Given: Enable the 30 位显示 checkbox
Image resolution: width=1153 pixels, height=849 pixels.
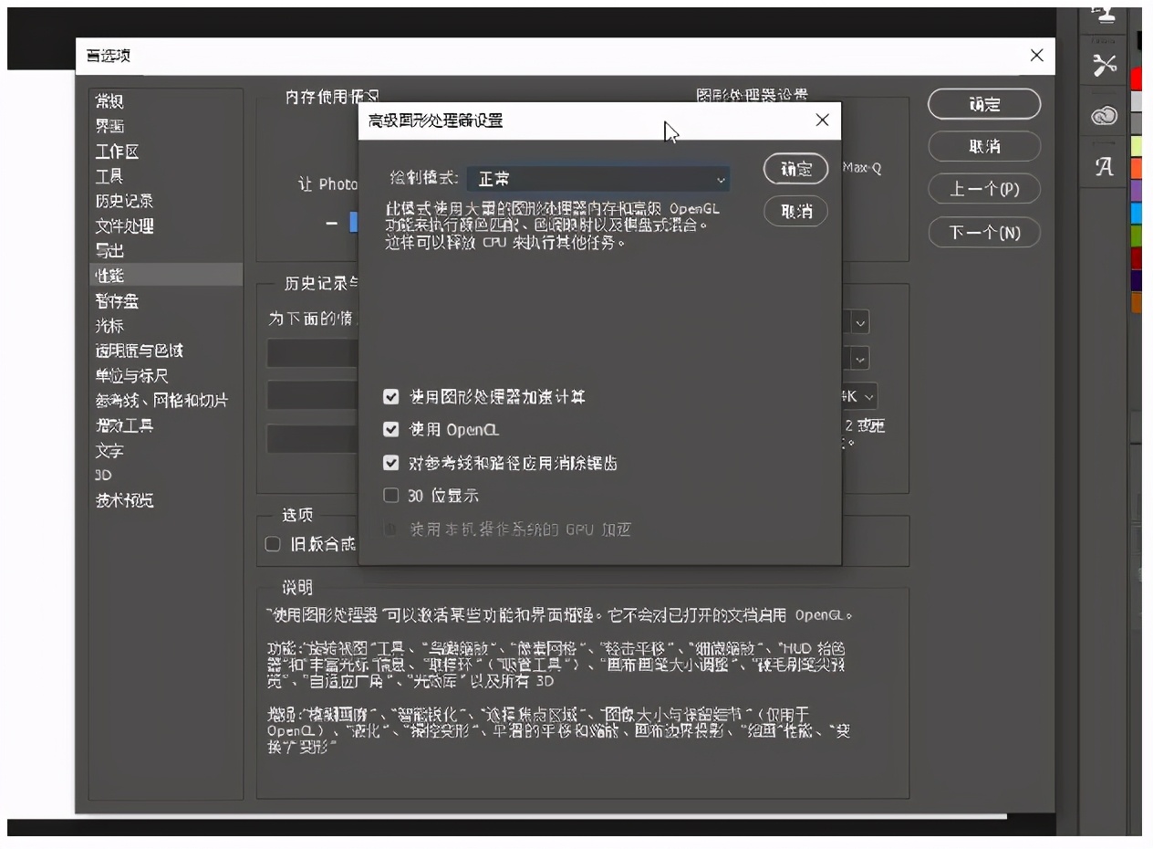Looking at the screenshot, I should pos(391,496).
